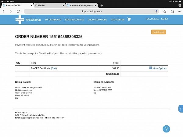
Task: Select the Receipt | ProCPR tab
Action: coord(17,5)
